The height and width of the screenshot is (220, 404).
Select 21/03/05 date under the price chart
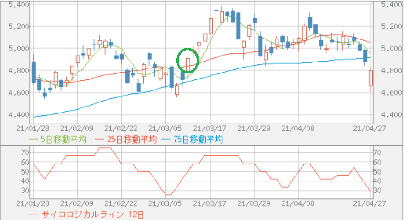click(165, 128)
